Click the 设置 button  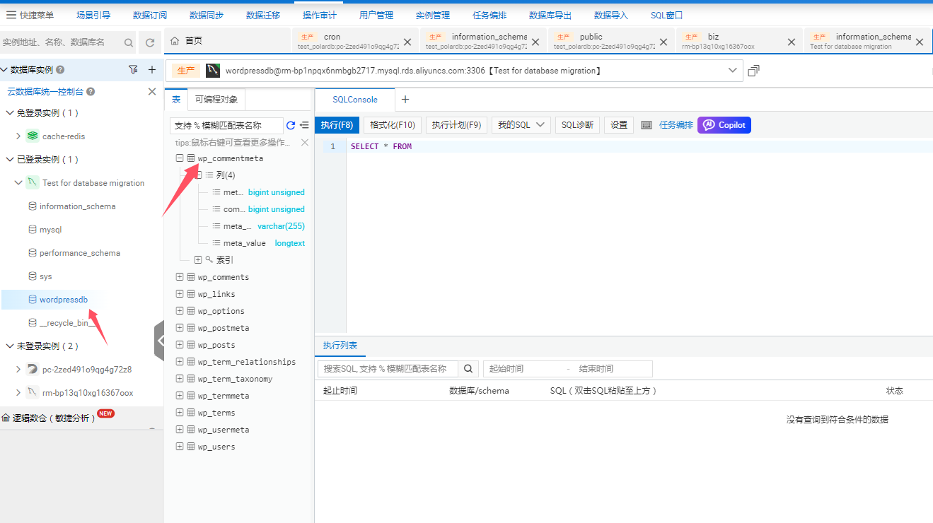619,125
